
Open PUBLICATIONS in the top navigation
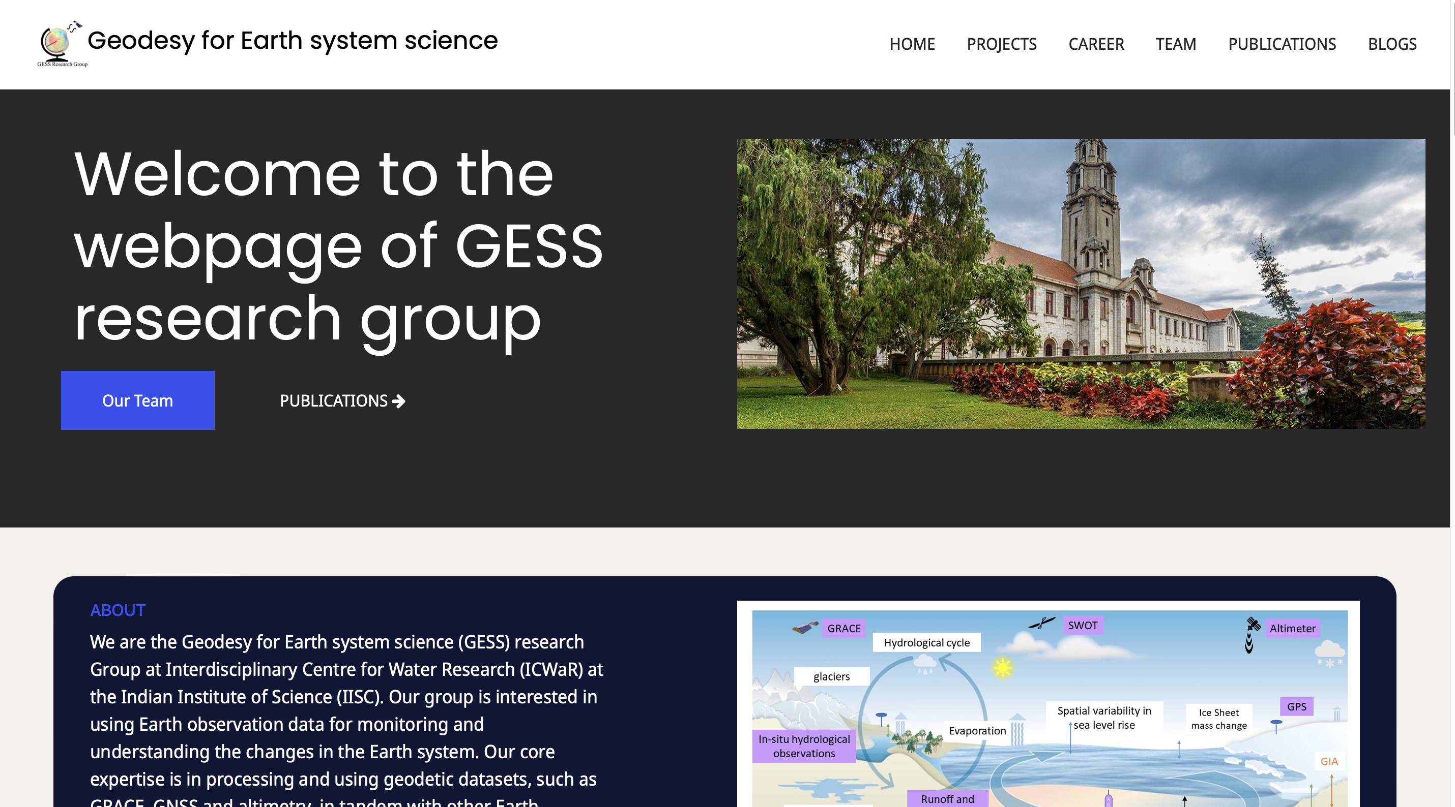pos(1282,44)
